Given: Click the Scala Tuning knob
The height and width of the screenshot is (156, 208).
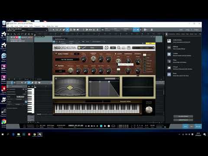Looking at the screenshot, I should coord(84,59).
